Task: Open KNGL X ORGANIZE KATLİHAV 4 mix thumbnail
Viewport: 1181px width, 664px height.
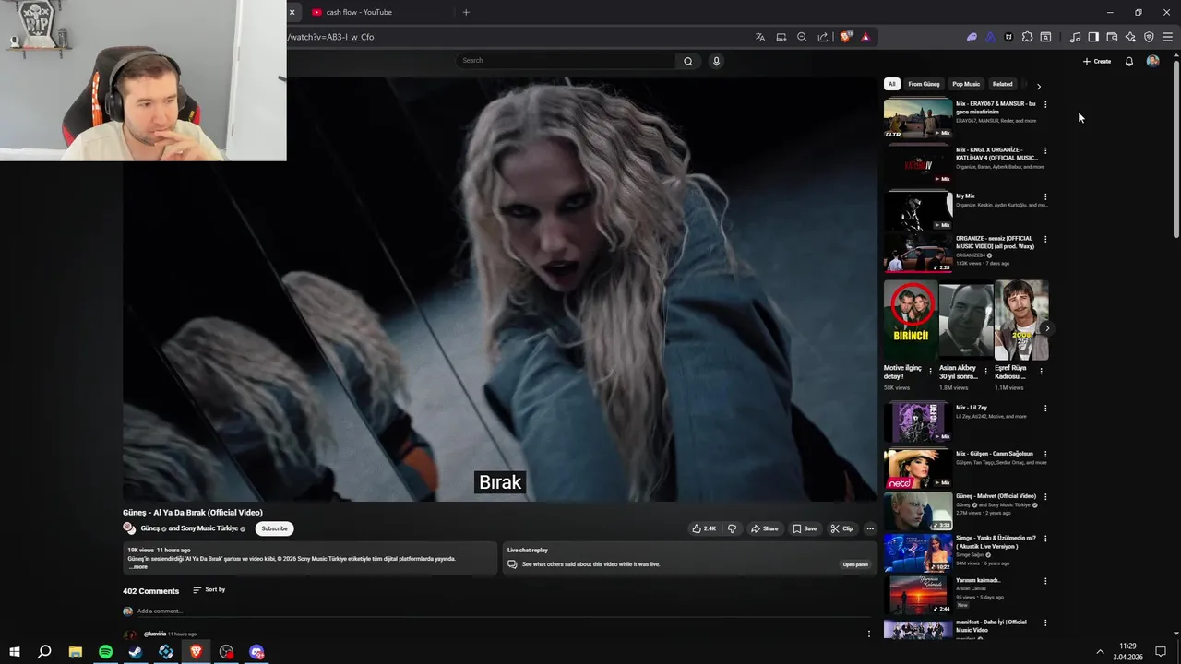Action: (918, 164)
